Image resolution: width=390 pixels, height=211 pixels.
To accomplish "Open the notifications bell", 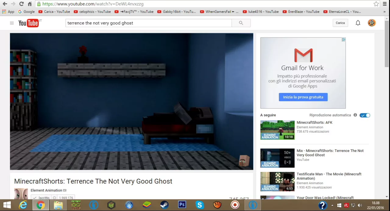I will tap(358, 23).
